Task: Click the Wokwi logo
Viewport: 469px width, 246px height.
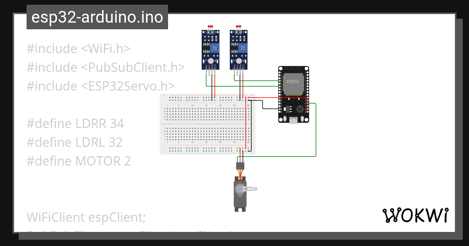Action: 416,215
